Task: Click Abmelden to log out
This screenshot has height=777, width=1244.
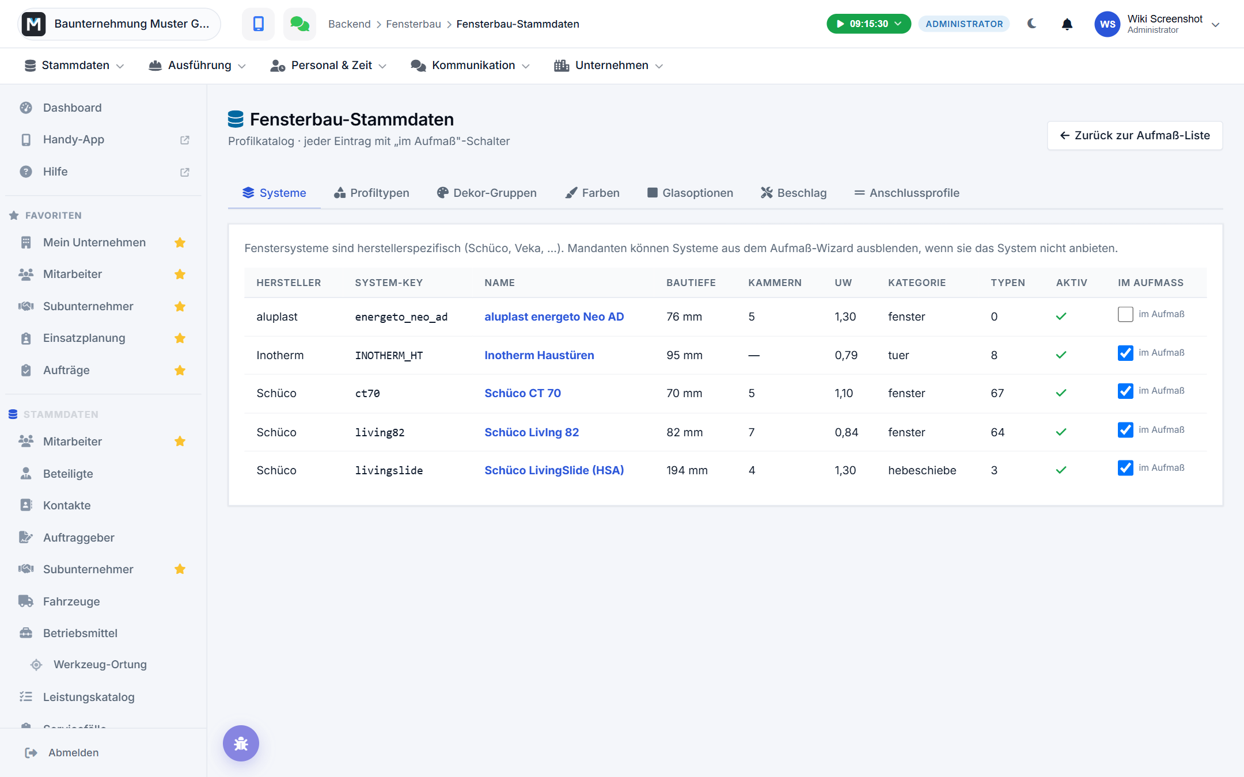Action: click(73, 753)
